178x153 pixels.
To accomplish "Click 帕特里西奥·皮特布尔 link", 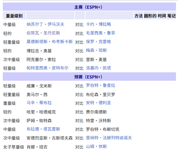I will click(x=47, y=68).
